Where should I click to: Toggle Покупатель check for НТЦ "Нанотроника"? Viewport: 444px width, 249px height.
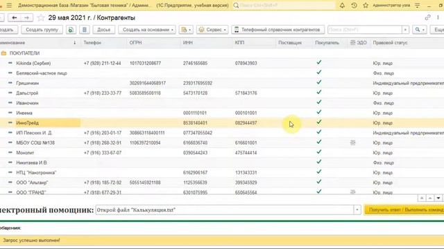319,172
